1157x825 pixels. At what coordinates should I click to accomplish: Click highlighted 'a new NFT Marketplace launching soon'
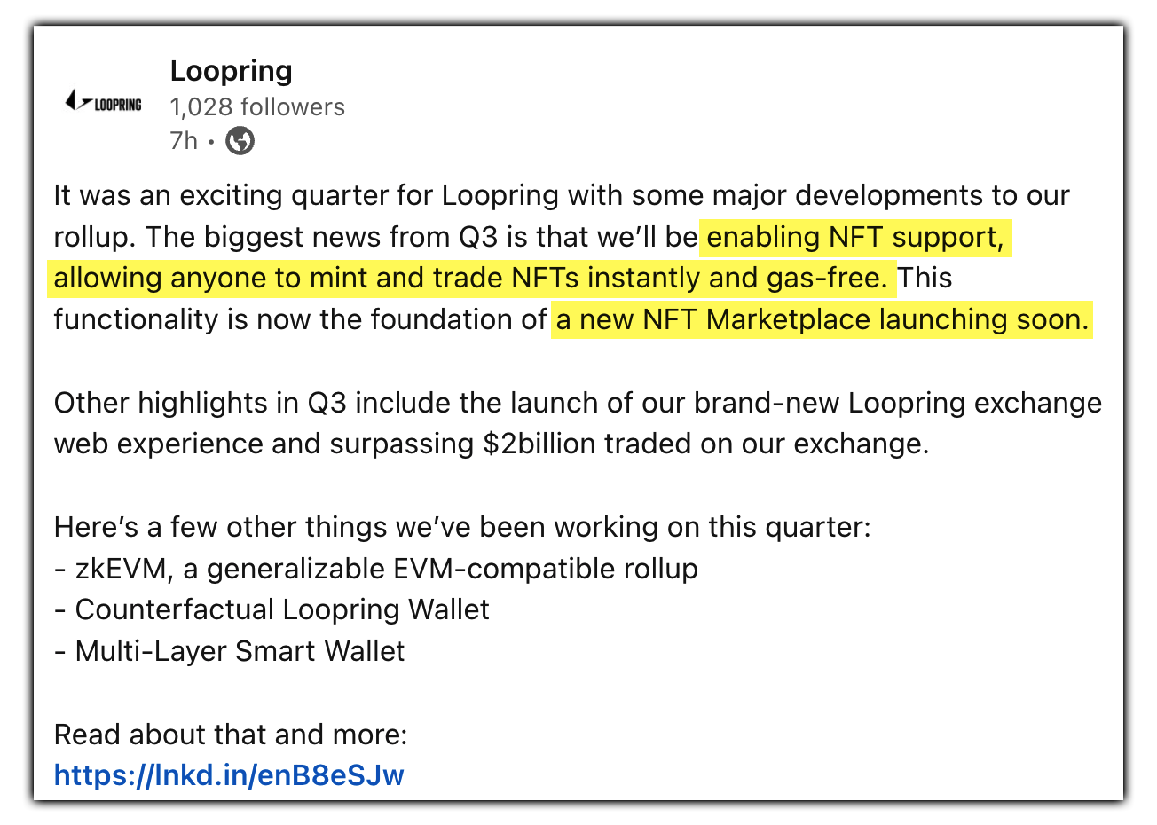(822, 319)
